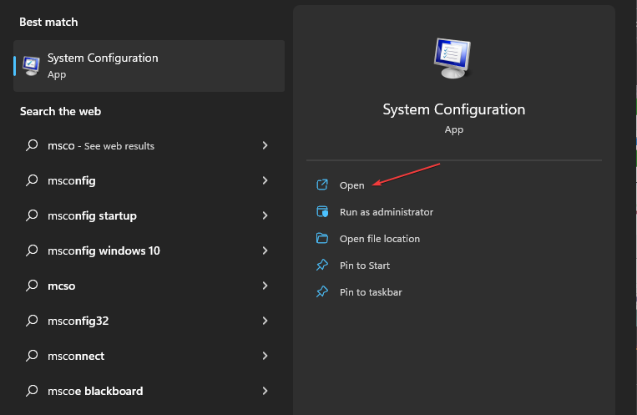This screenshot has width=637, height=415.
Task: Click the Run as administrator shield icon
Action: [x=322, y=212]
